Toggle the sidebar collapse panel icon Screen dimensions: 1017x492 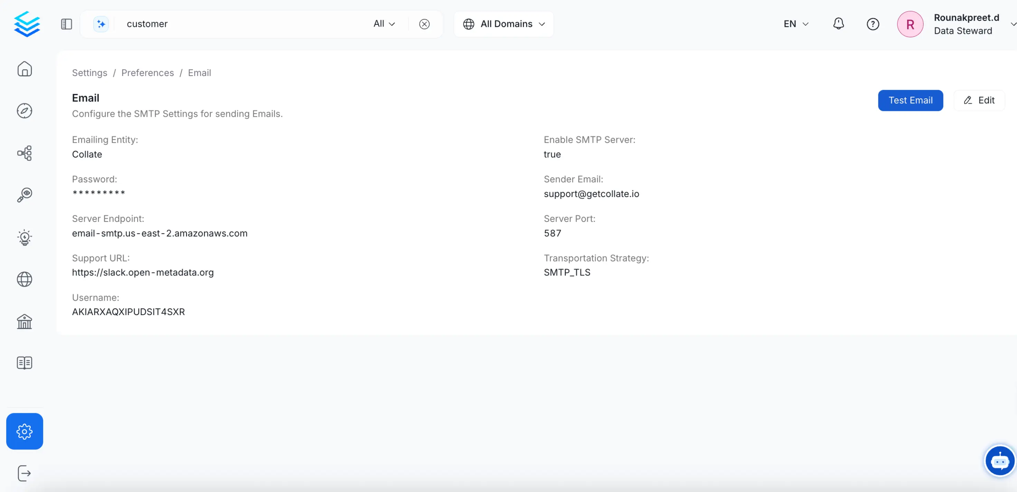point(66,24)
